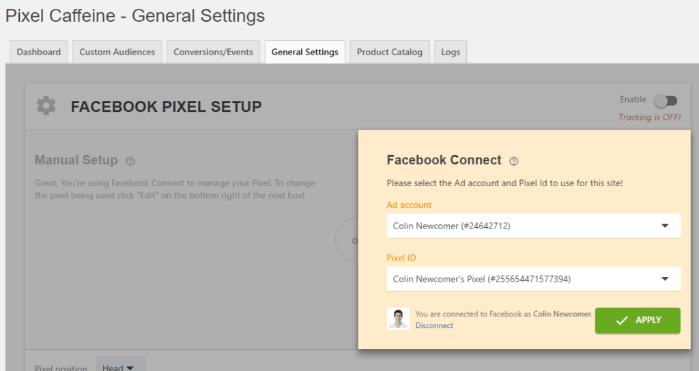
Task: Open the Facebook Connect help icon
Action: tap(513, 161)
